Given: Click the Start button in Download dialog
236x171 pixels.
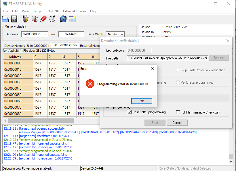Looking at the screenshot, I should pos(155,123).
